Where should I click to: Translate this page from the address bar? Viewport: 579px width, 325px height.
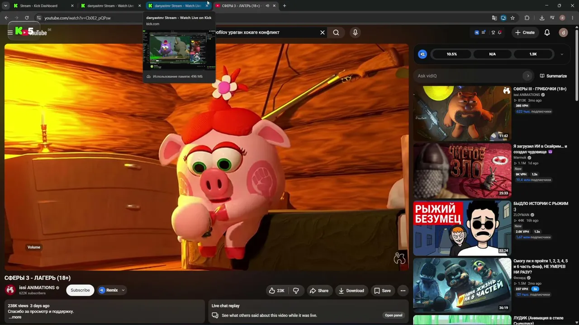click(494, 18)
